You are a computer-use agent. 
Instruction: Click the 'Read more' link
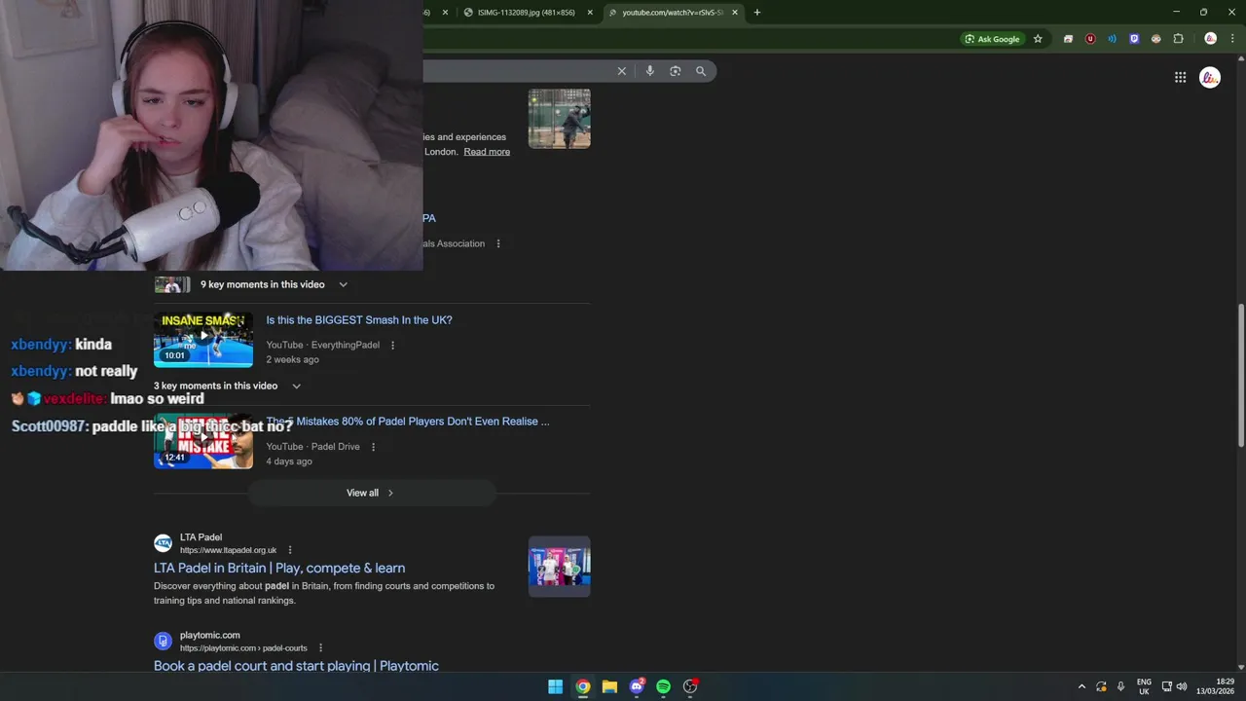(487, 152)
